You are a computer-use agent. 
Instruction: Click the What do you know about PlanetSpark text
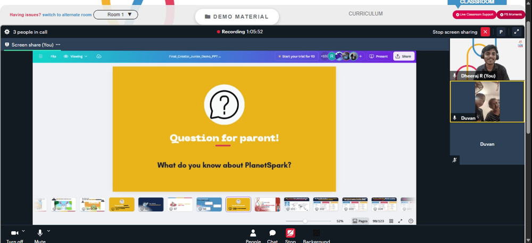[x=225, y=165]
